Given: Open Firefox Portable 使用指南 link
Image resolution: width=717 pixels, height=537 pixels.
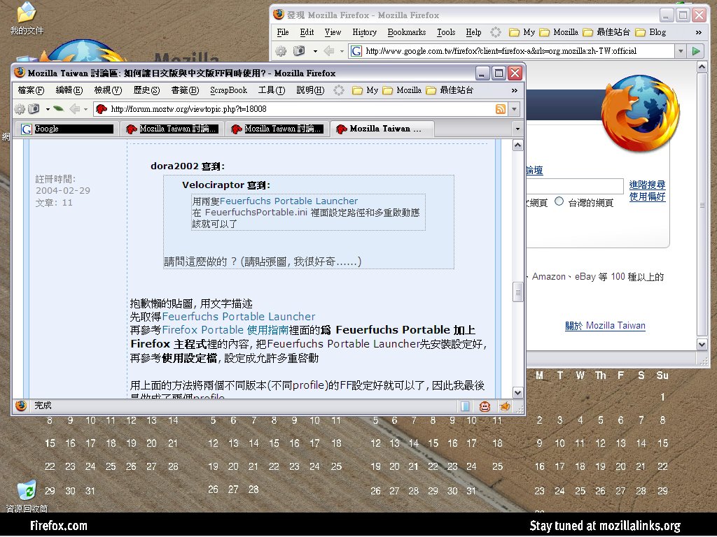Looking at the screenshot, I should [225, 330].
